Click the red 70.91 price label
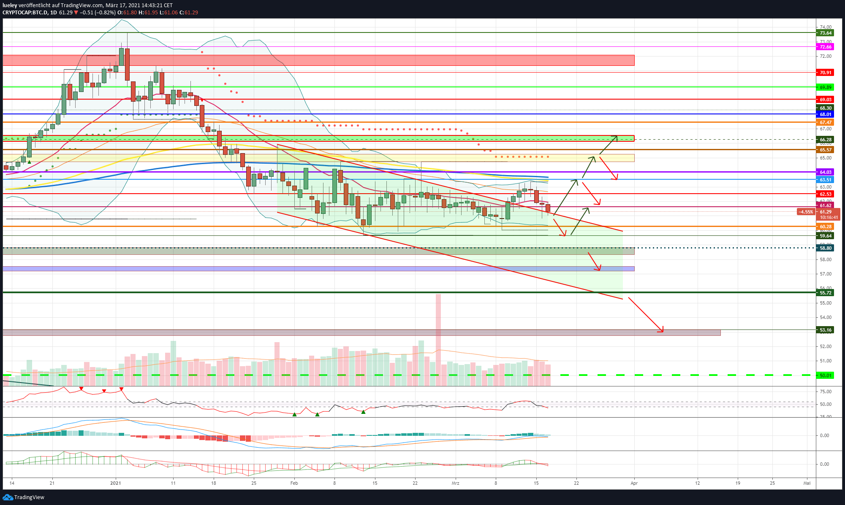Image resolution: width=845 pixels, height=505 pixels. click(x=825, y=73)
